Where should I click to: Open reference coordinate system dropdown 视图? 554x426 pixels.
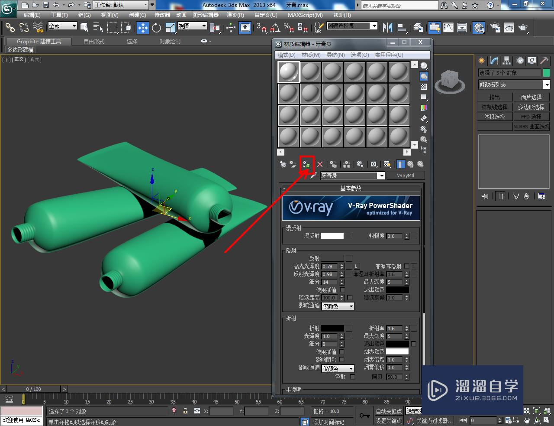click(193, 26)
